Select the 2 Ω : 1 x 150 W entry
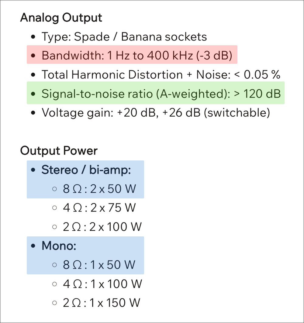 (x=102, y=303)
